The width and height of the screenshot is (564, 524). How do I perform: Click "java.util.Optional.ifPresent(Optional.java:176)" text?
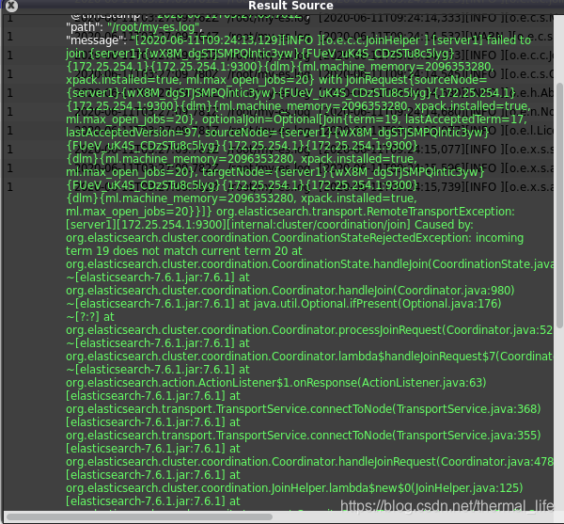tap(377, 304)
